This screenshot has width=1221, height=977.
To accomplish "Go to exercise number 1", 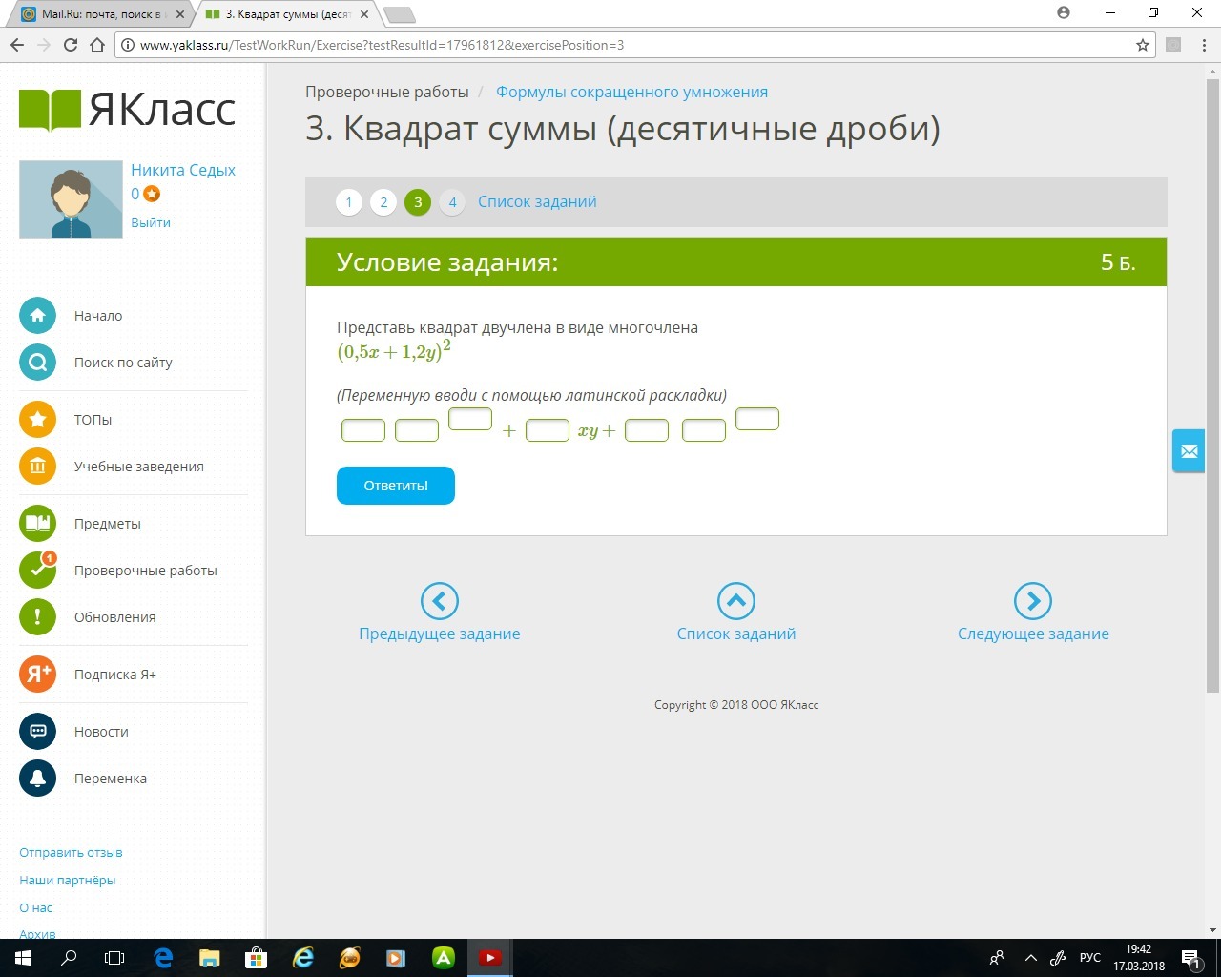I will pyautogui.click(x=349, y=202).
